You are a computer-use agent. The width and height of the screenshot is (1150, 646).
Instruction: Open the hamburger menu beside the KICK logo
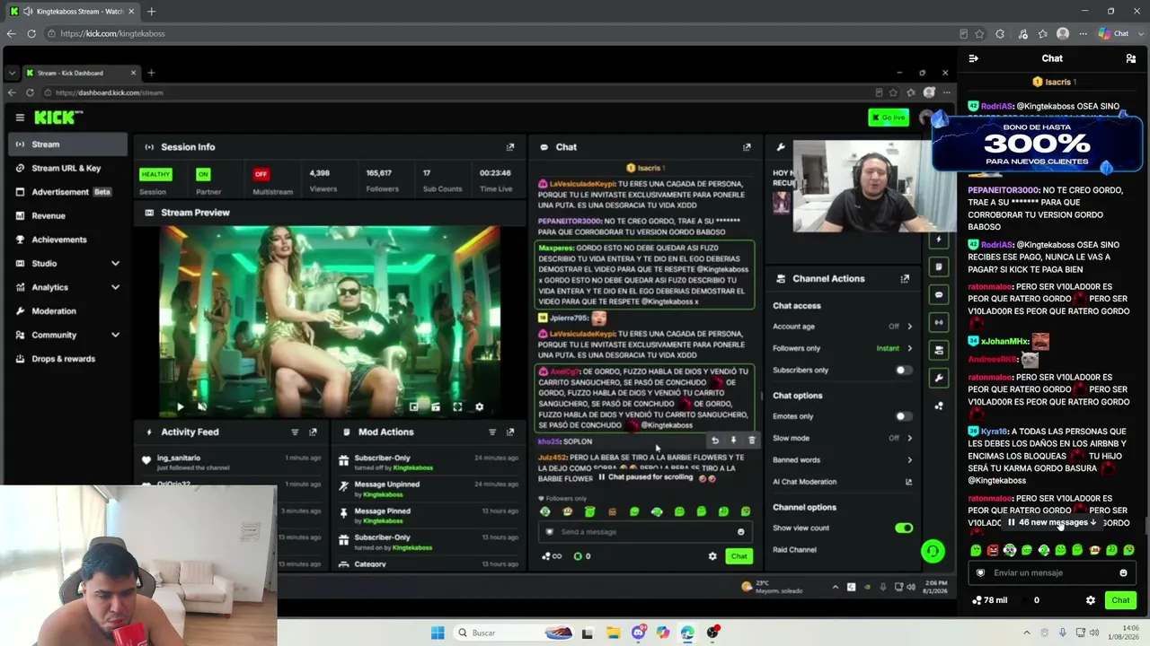coord(20,118)
